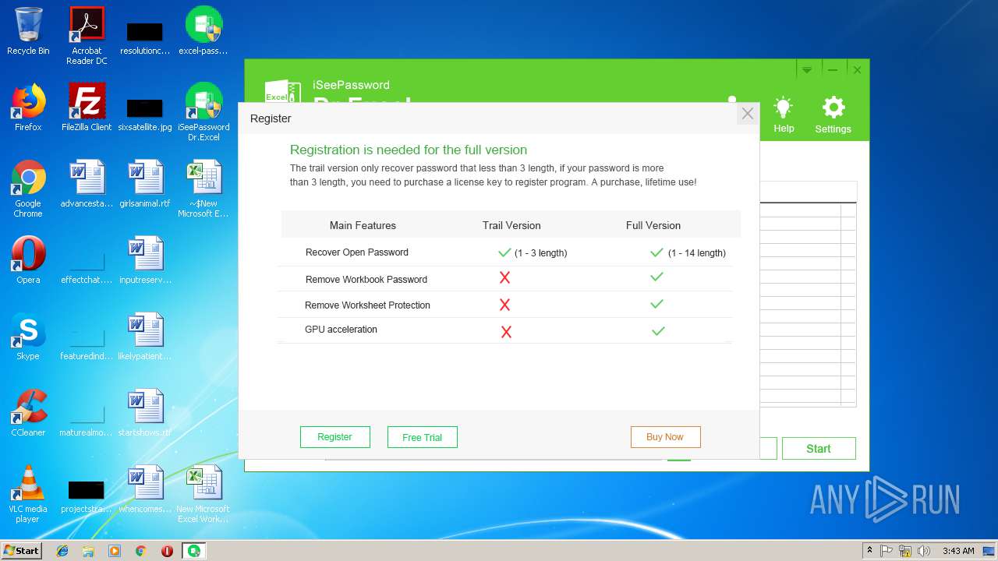Click the 'Main Features' column header

363,225
